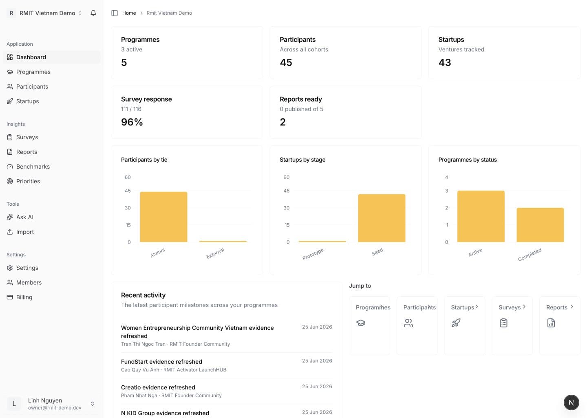Jump to the Participants card label
Image resolution: width=587 pixels, height=418 pixels.
pos(419,307)
